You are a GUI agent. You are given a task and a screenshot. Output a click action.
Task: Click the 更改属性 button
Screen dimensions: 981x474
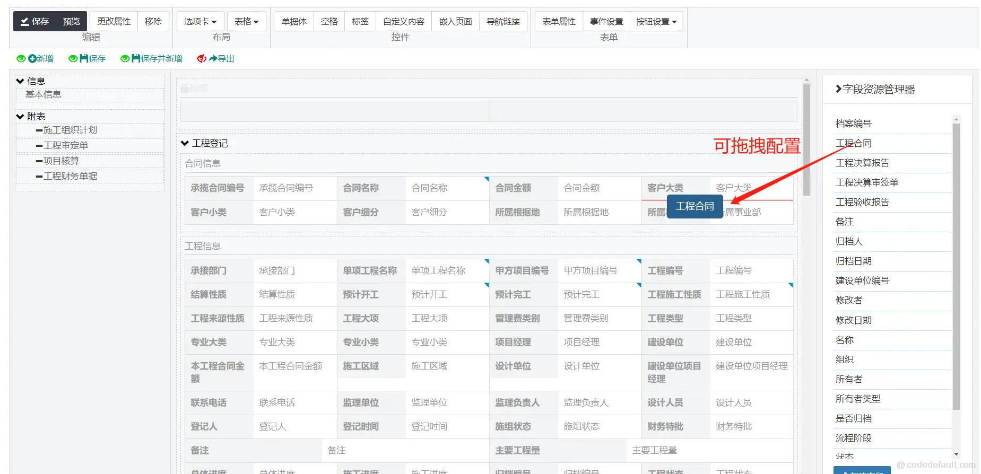114,22
